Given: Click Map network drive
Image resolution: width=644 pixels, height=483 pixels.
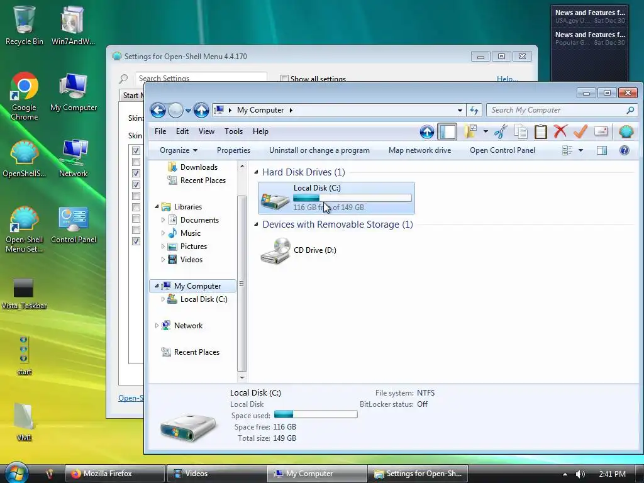Looking at the screenshot, I should pos(419,150).
